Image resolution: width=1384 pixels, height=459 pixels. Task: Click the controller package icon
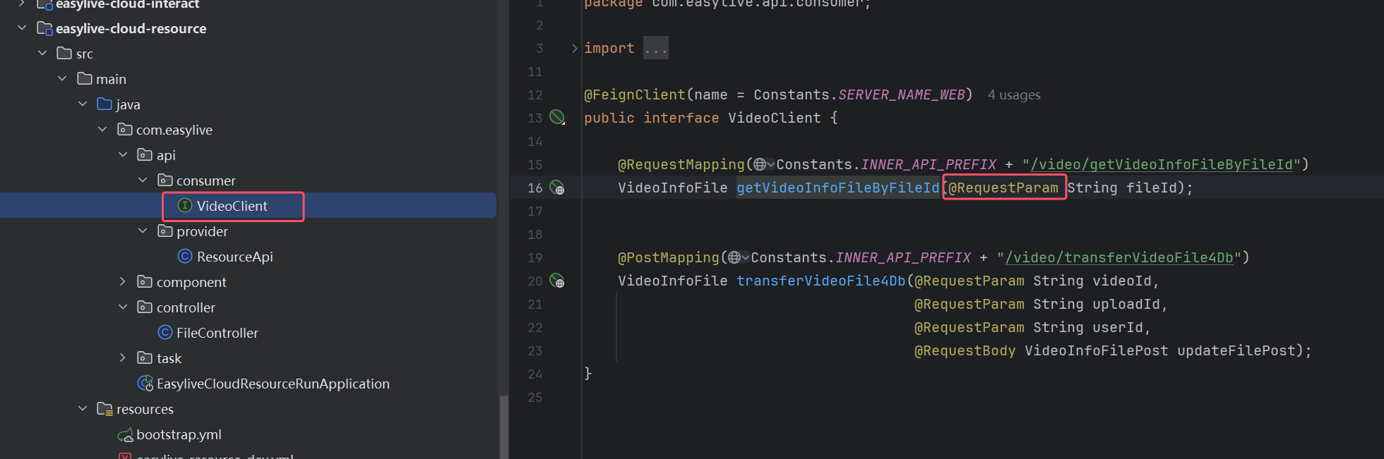[x=145, y=307]
